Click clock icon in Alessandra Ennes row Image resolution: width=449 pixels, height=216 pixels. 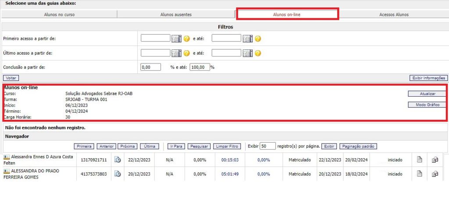(118, 160)
